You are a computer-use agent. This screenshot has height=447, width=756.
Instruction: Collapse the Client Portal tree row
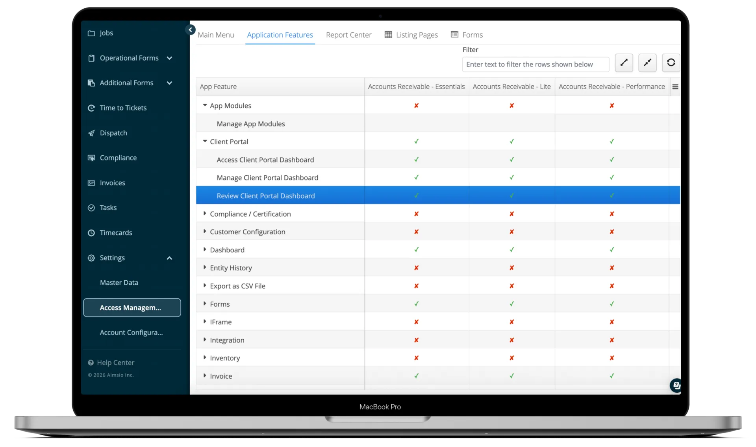[205, 141]
